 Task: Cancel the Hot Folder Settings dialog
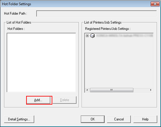[x=119, y=119]
